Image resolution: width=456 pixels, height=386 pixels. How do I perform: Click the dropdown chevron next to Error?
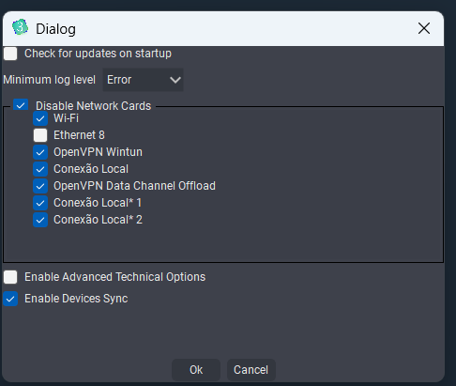175,80
